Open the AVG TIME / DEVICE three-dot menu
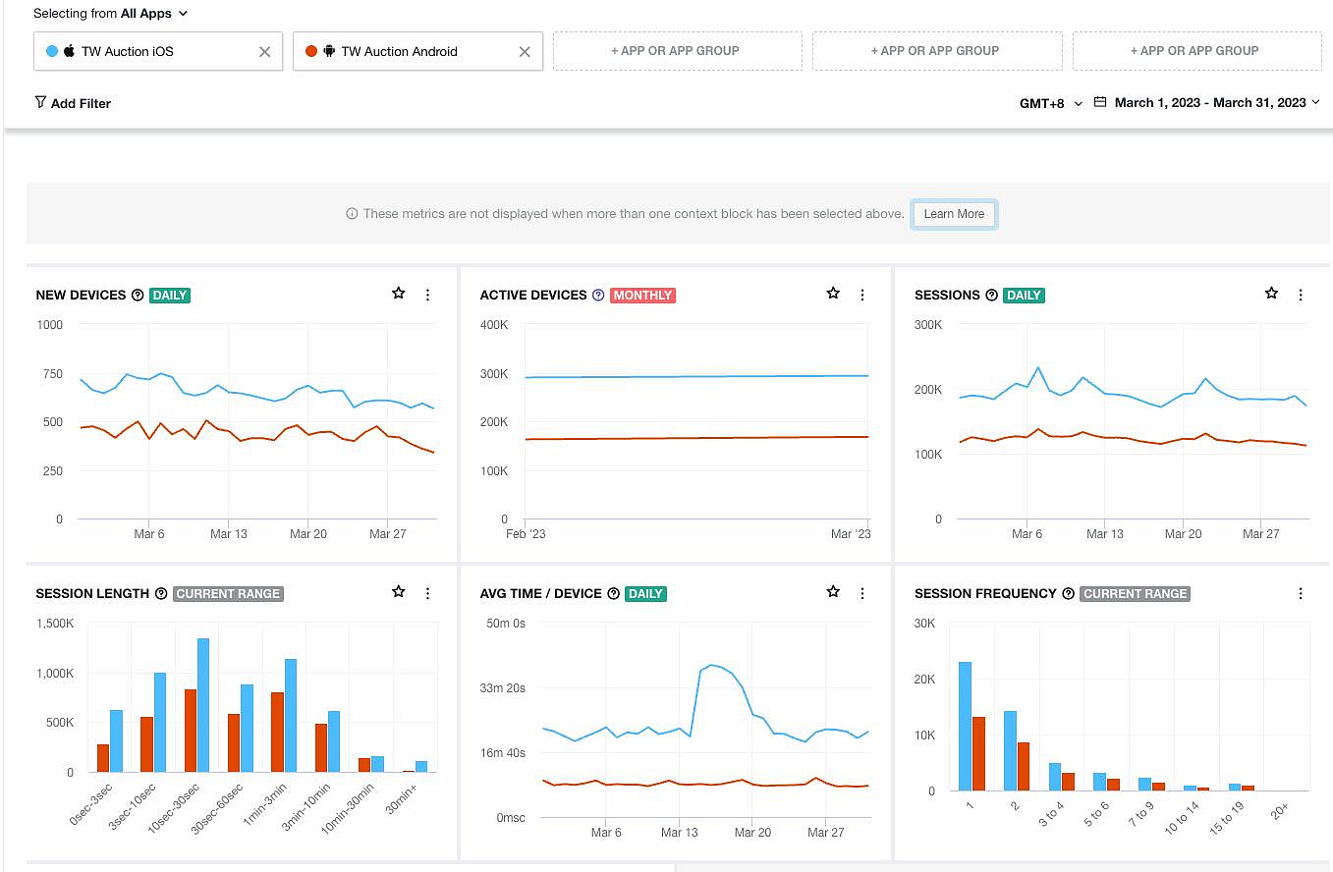Image resolution: width=1333 pixels, height=872 pixels. (x=862, y=593)
